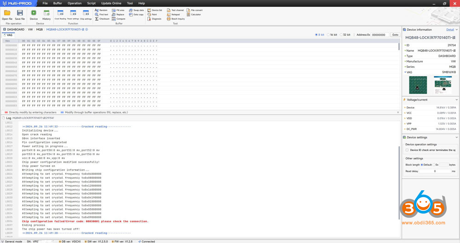Open the Update Online menu
This screenshot has height=243, width=460.
click(111, 3)
